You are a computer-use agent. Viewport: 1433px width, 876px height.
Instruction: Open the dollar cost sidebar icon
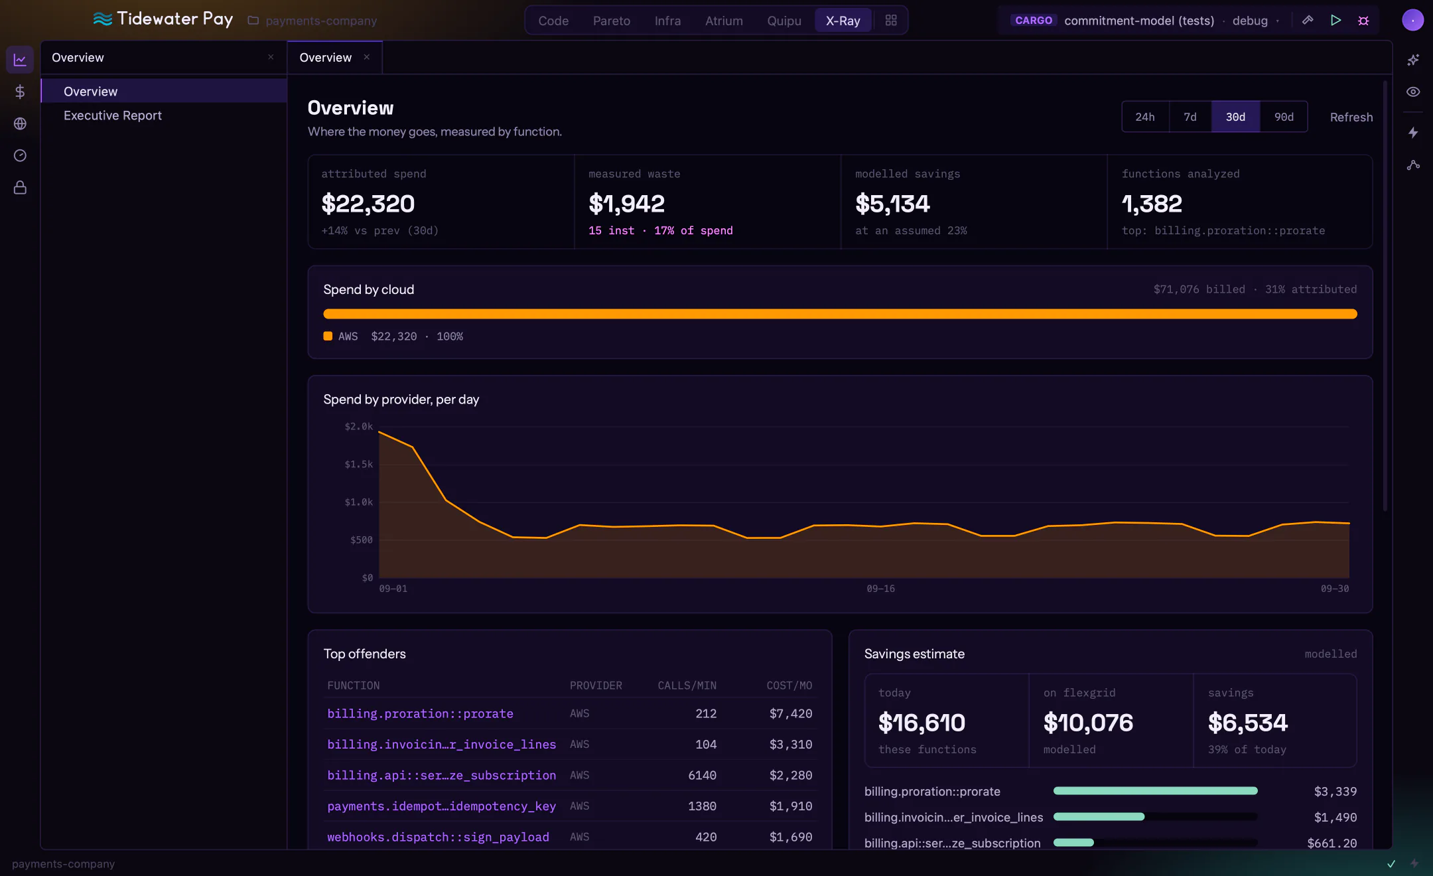tap(20, 92)
